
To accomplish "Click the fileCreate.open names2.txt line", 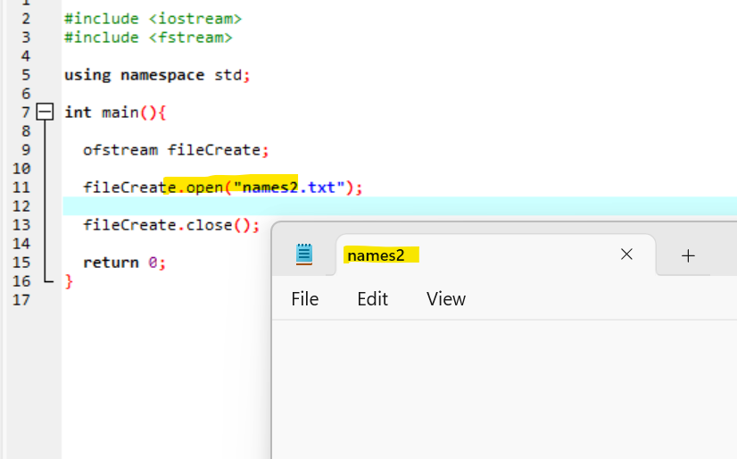I will tap(223, 188).
